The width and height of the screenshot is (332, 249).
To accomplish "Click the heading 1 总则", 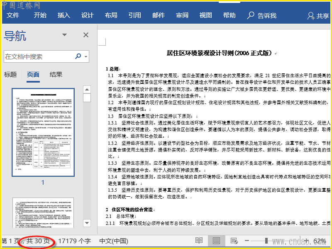I will coord(112,69).
